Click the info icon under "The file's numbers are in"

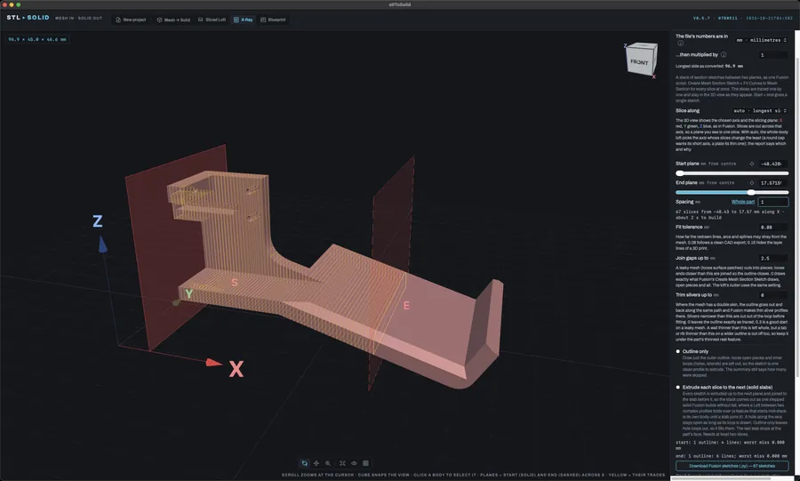point(681,43)
